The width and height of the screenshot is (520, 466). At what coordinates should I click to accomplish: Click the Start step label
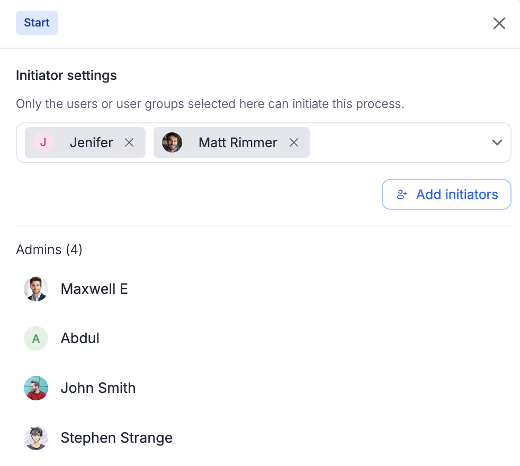click(37, 23)
